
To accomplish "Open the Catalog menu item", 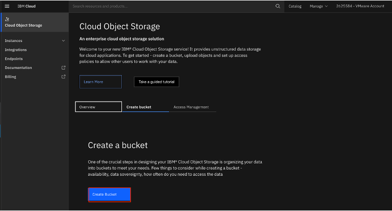I will coord(295,6).
